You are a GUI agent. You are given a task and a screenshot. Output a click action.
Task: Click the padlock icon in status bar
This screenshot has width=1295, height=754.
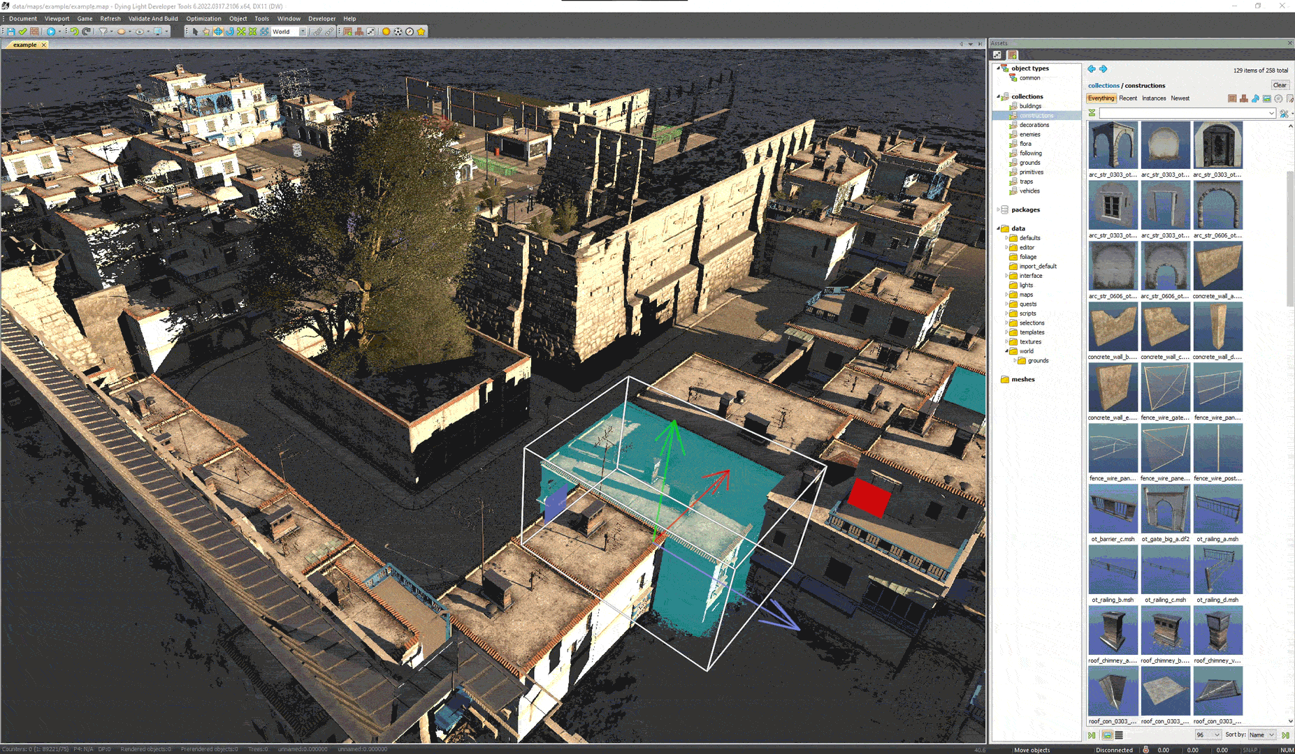1145,749
